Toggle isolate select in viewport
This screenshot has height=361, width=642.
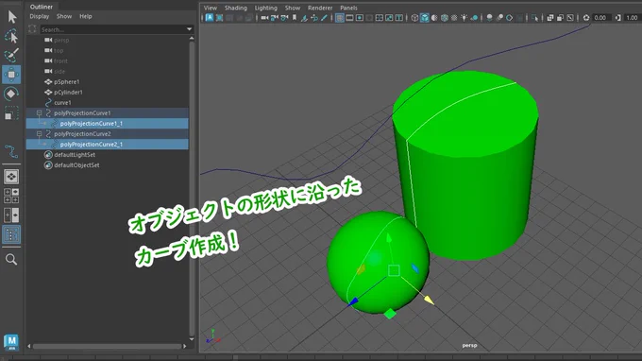(534, 18)
